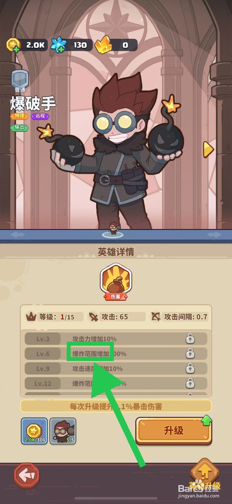Tap the orange crystal currency icon

pos(103,44)
